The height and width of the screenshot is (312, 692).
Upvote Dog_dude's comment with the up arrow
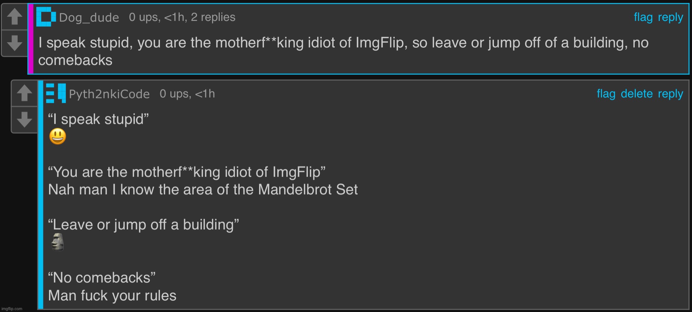coord(15,16)
